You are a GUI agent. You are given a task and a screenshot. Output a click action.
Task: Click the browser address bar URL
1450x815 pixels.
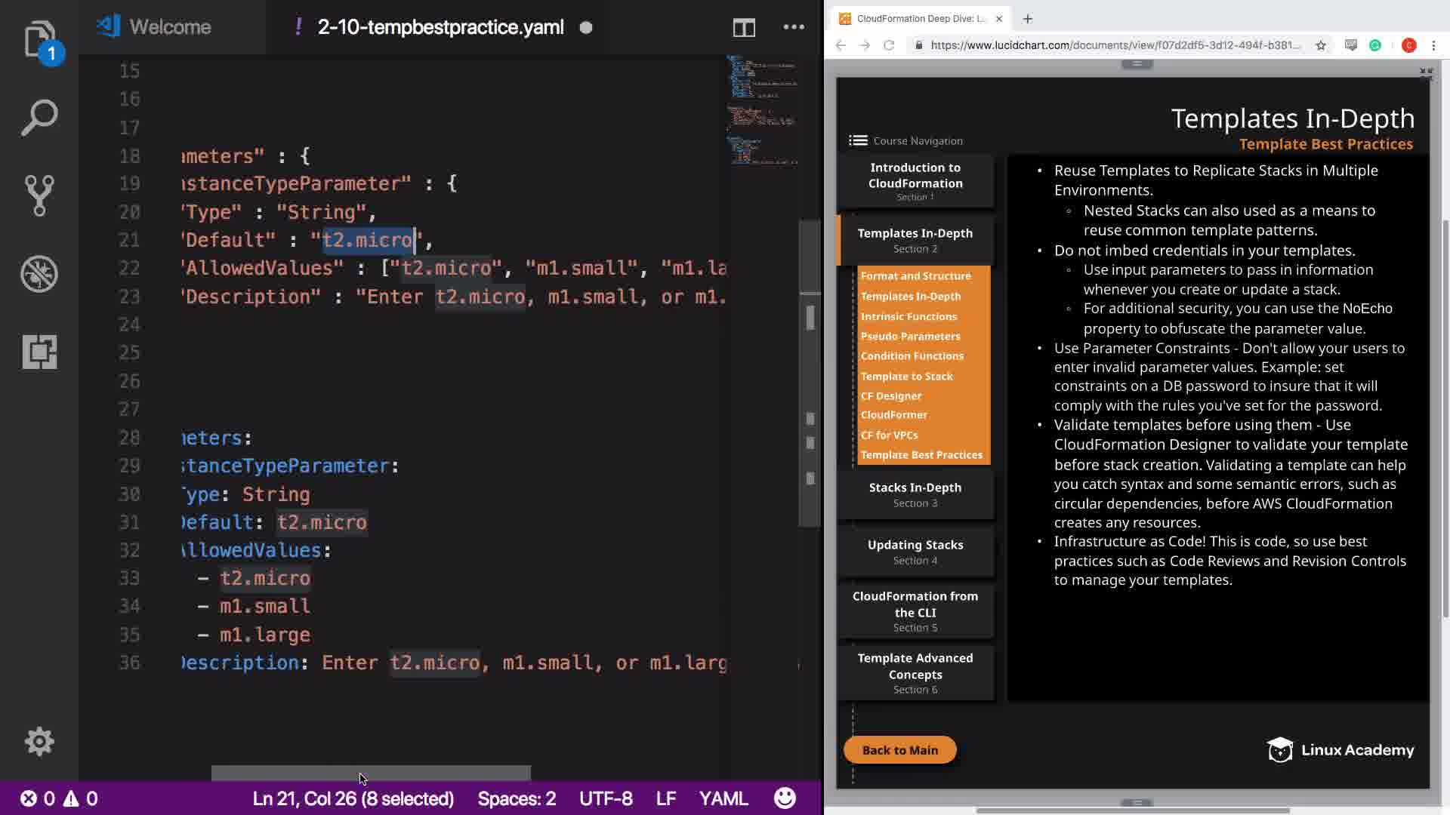[x=1114, y=45]
